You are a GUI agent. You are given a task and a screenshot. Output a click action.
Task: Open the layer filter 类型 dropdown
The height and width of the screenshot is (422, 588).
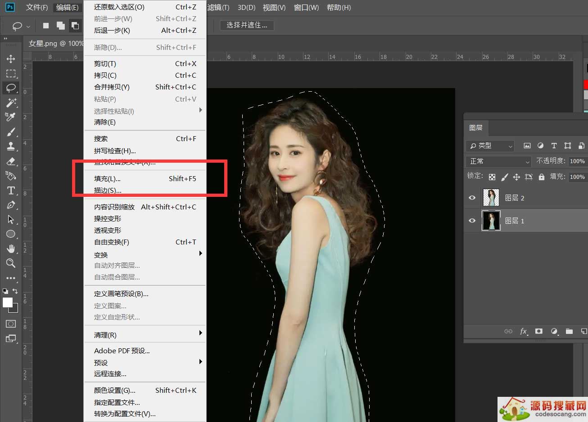click(x=490, y=146)
